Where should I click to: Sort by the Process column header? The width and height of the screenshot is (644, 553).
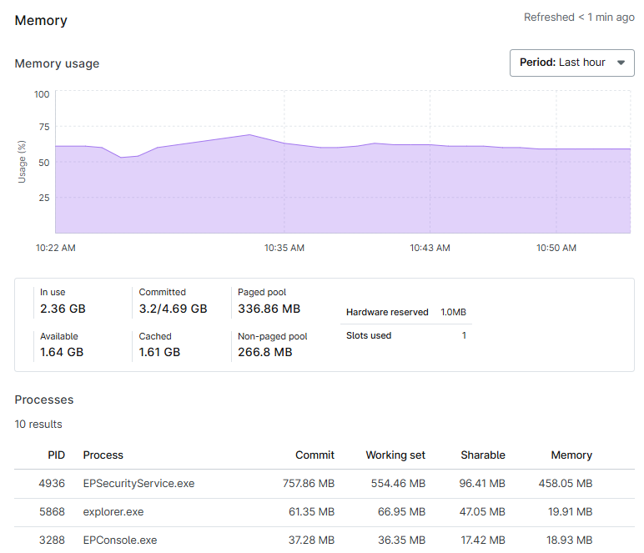[x=103, y=455]
